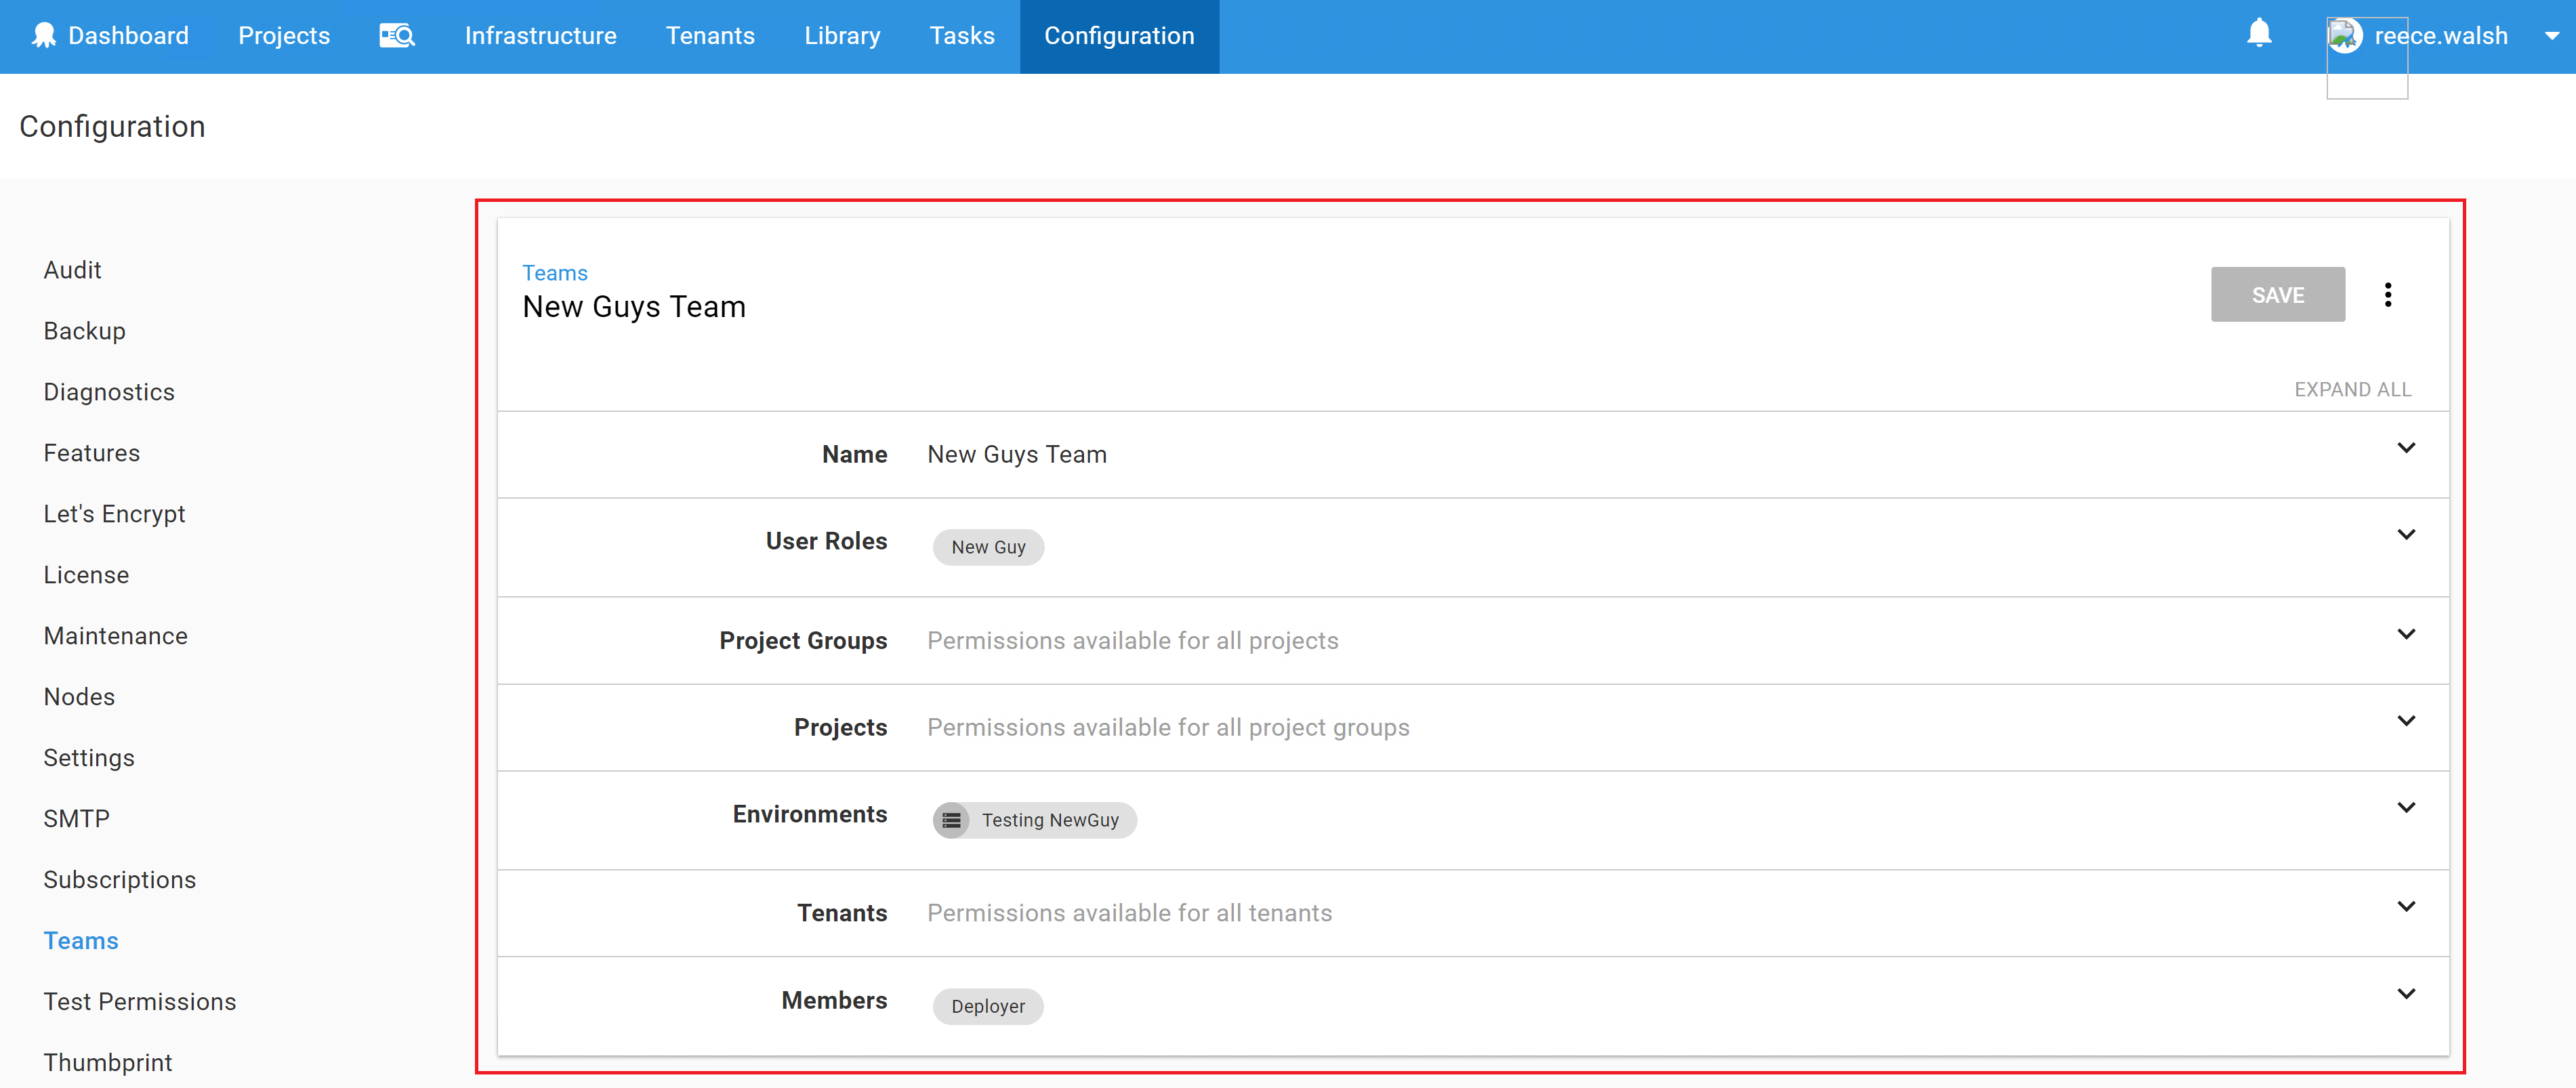The image size is (2576, 1088).
Task: Expand the User Roles section
Action: point(2407,534)
